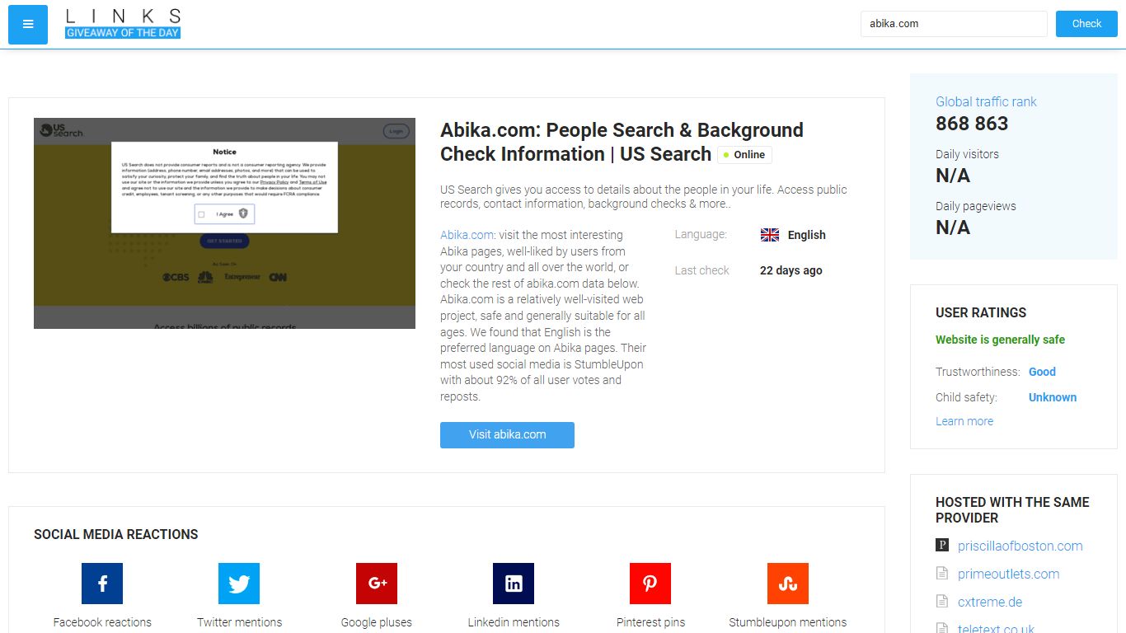Click the 'Website is generally safe' text
The width and height of the screenshot is (1126, 633).
tap(1000, 340)
